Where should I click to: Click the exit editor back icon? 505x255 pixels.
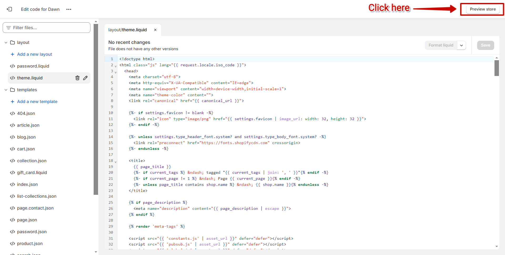(x=9, y=9)
